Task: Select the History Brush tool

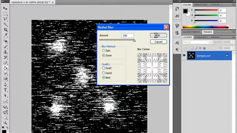Action: click(x=5, y=57)
